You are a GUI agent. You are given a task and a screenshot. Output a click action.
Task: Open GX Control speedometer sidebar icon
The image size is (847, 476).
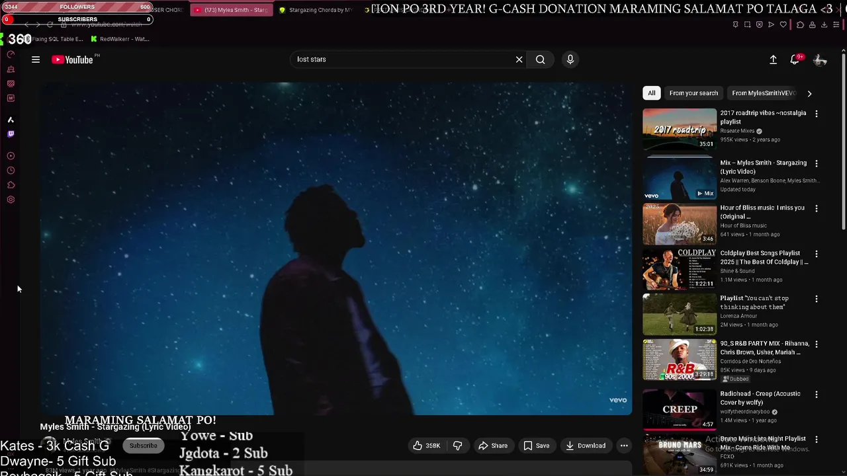coord(11,54)
